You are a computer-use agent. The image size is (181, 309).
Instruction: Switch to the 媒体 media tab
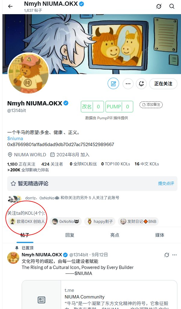click(x=160, y=235)
